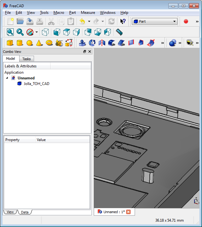Click the Mirror tool icon

click(102, 43)
